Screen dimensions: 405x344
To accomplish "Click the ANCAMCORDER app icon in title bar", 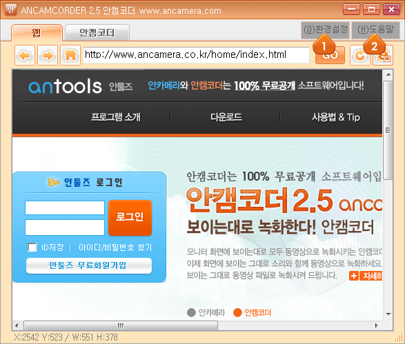I will (10, 10).
